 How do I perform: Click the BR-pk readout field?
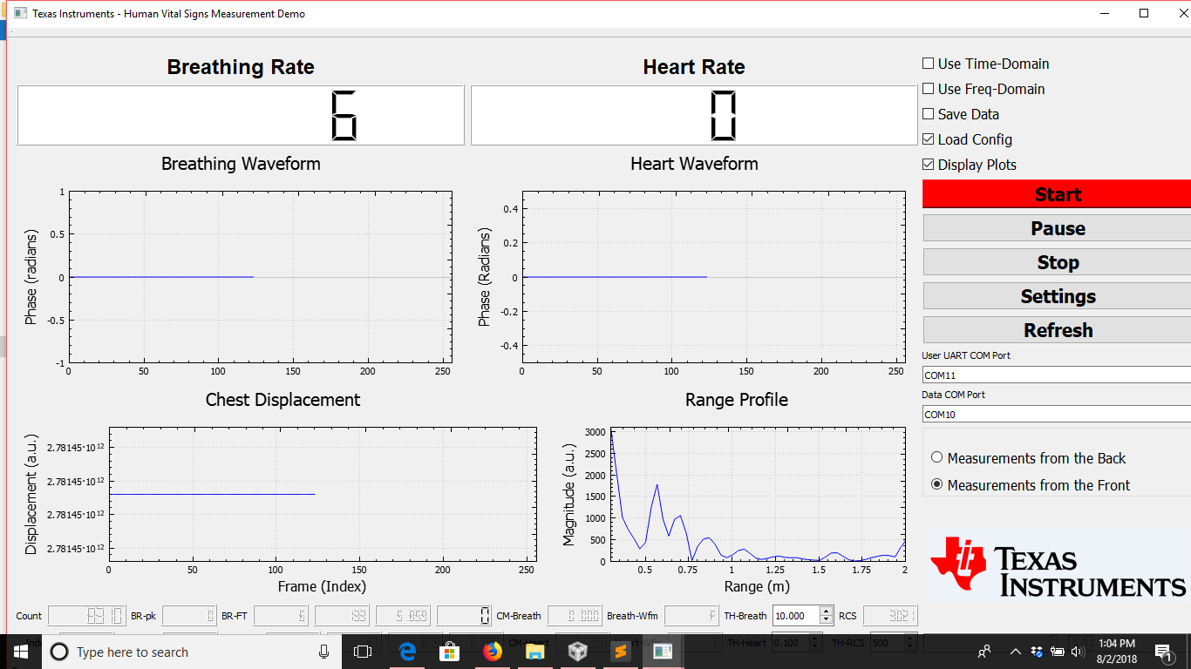[189, 616]
